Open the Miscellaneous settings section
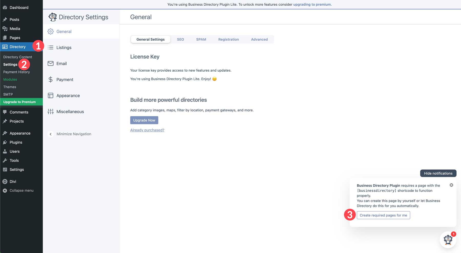 tap(70, 112)
